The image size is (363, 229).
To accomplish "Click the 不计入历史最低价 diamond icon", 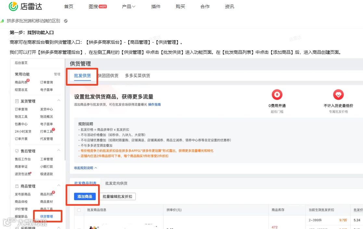I will (338, 94).
